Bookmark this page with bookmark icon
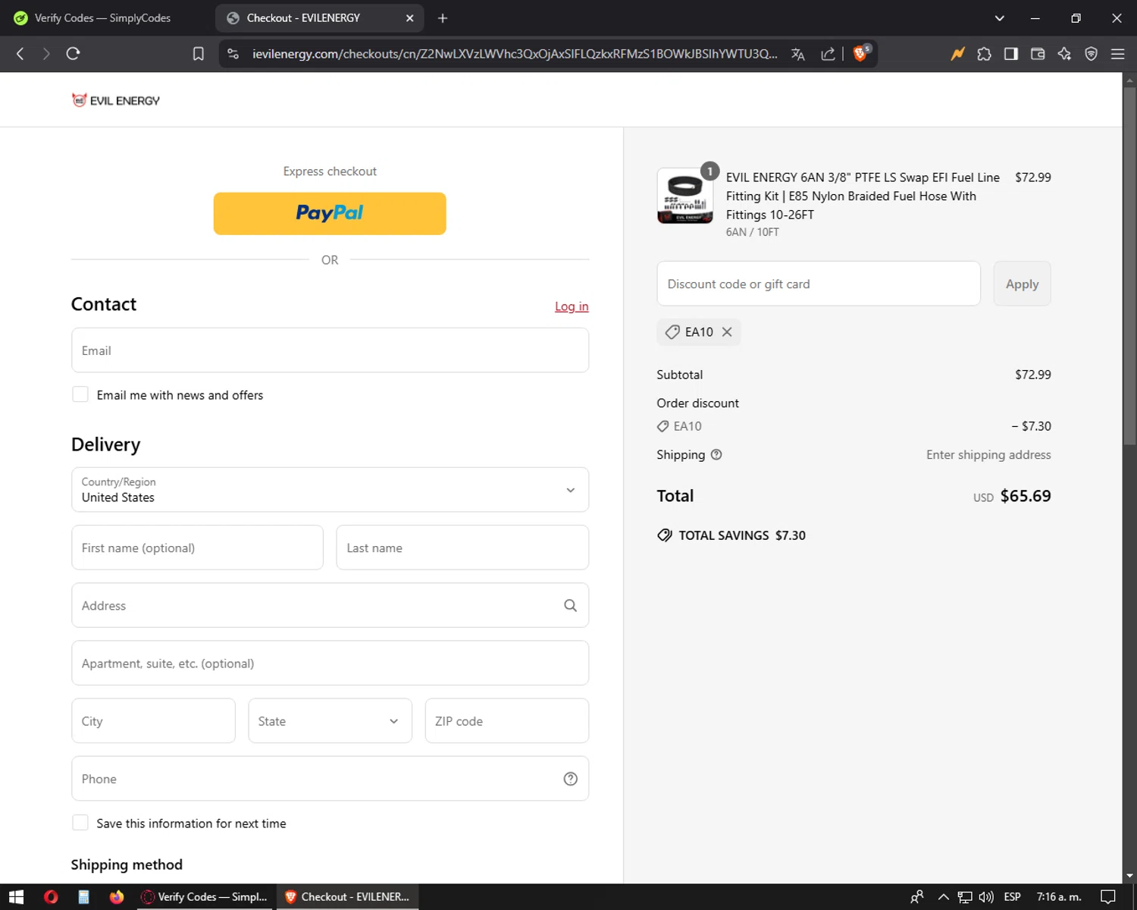 coord(199,54)
